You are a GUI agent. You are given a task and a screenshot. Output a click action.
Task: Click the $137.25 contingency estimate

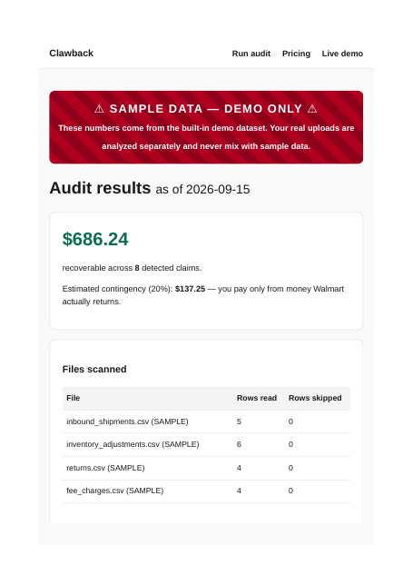pyautogui.click(x=190, y=289)
